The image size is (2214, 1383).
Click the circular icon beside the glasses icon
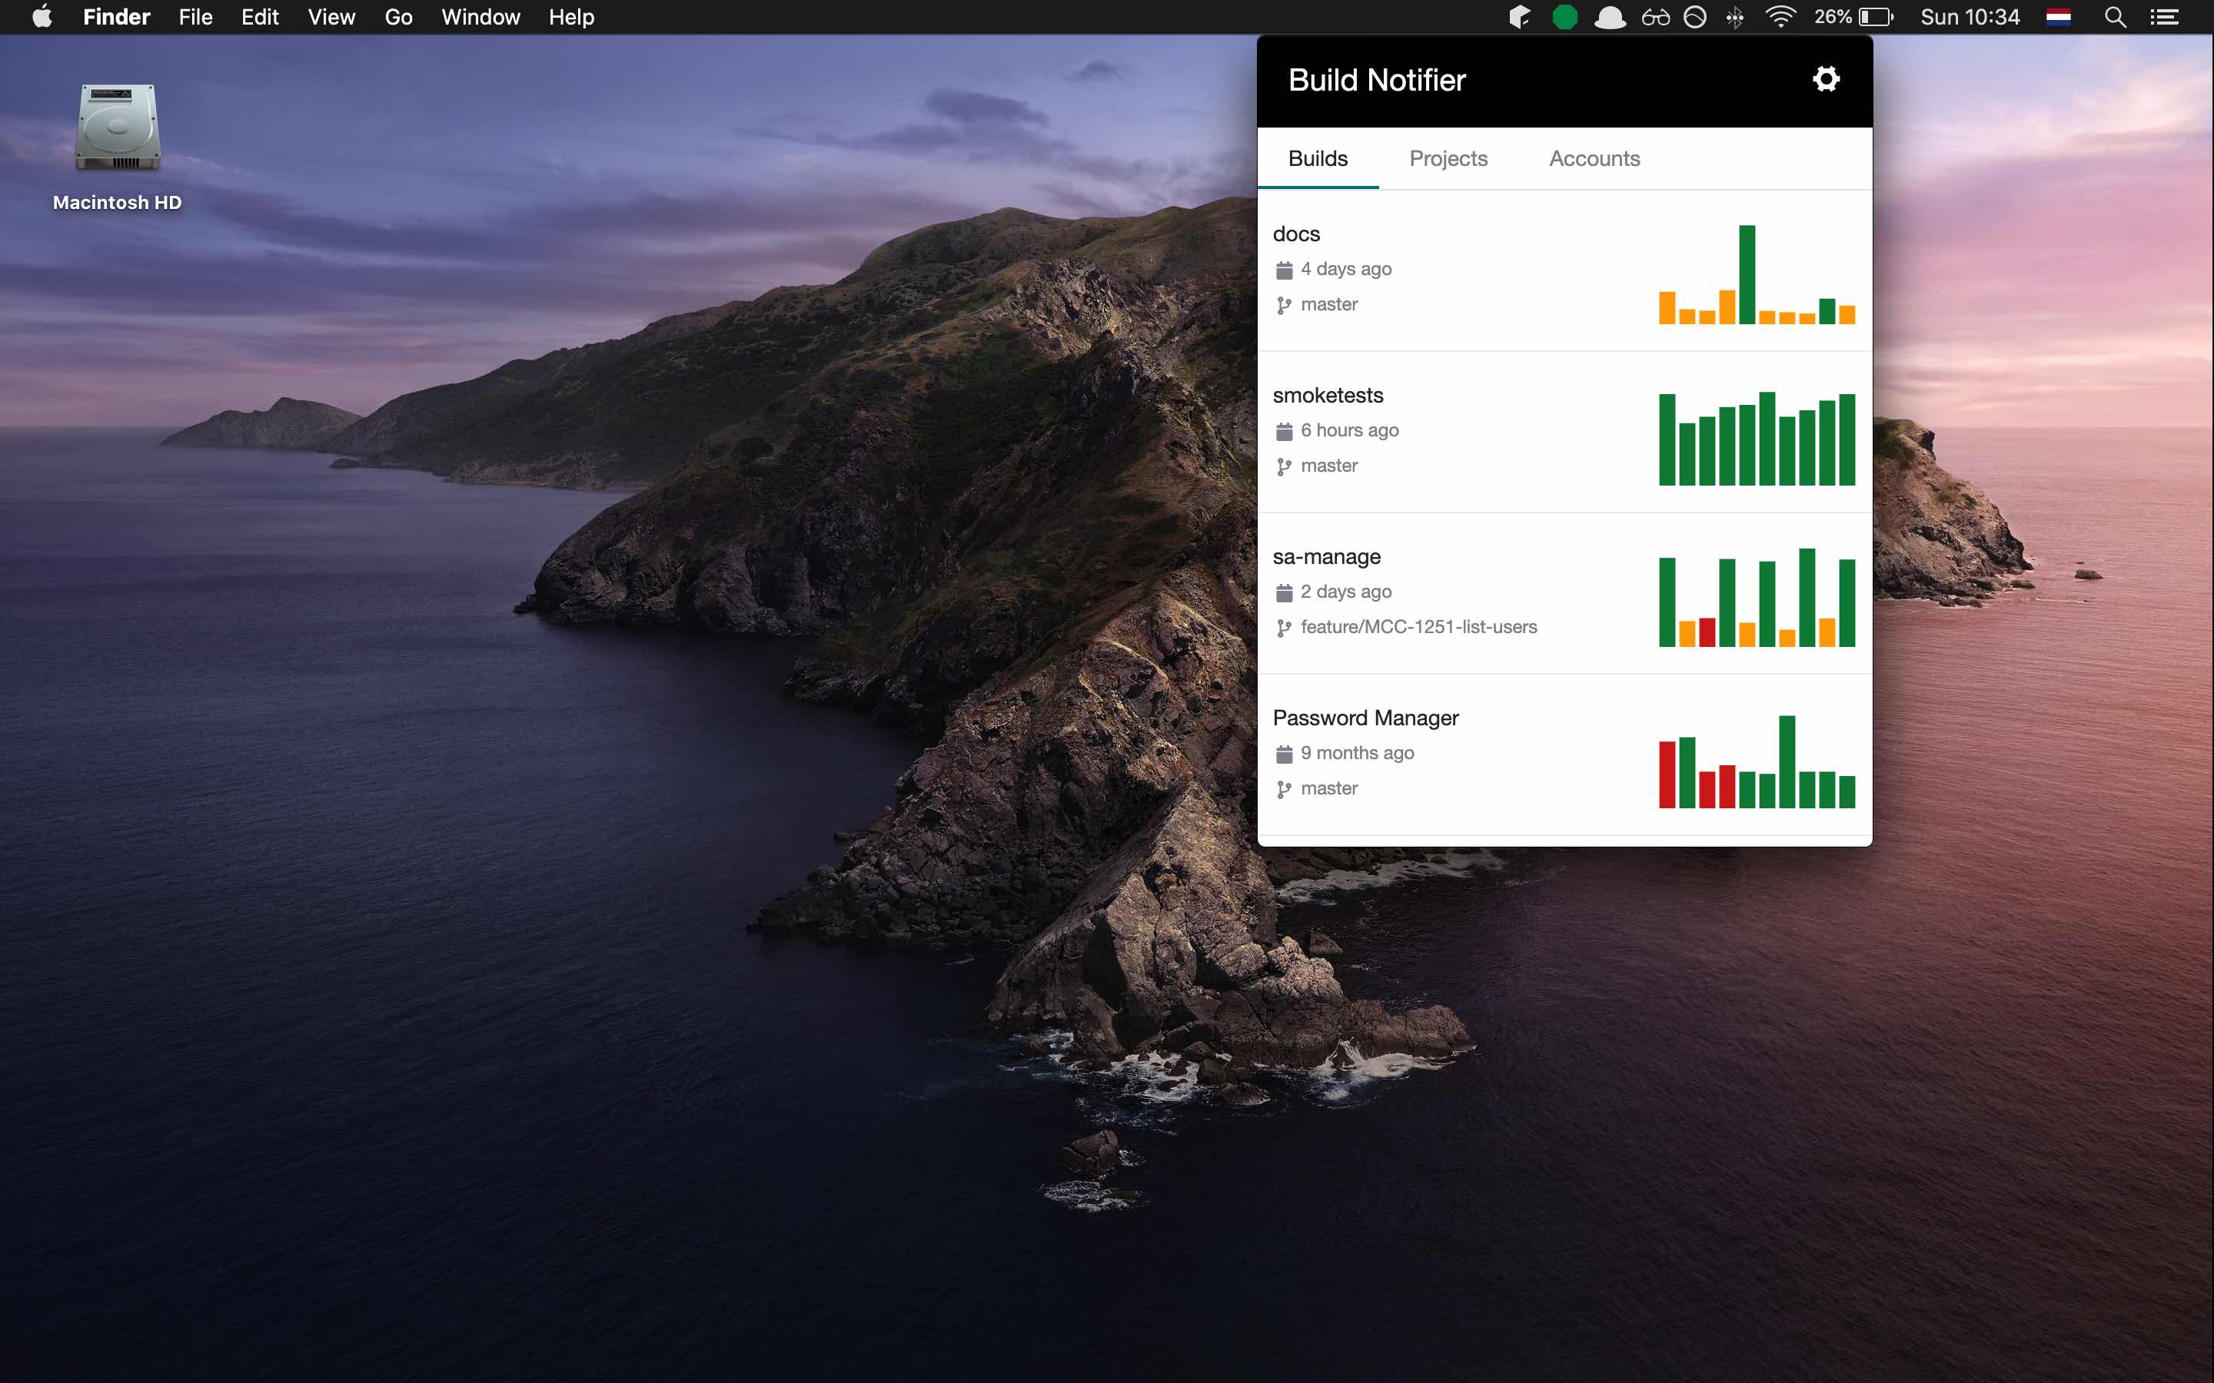coord(1694,18)
